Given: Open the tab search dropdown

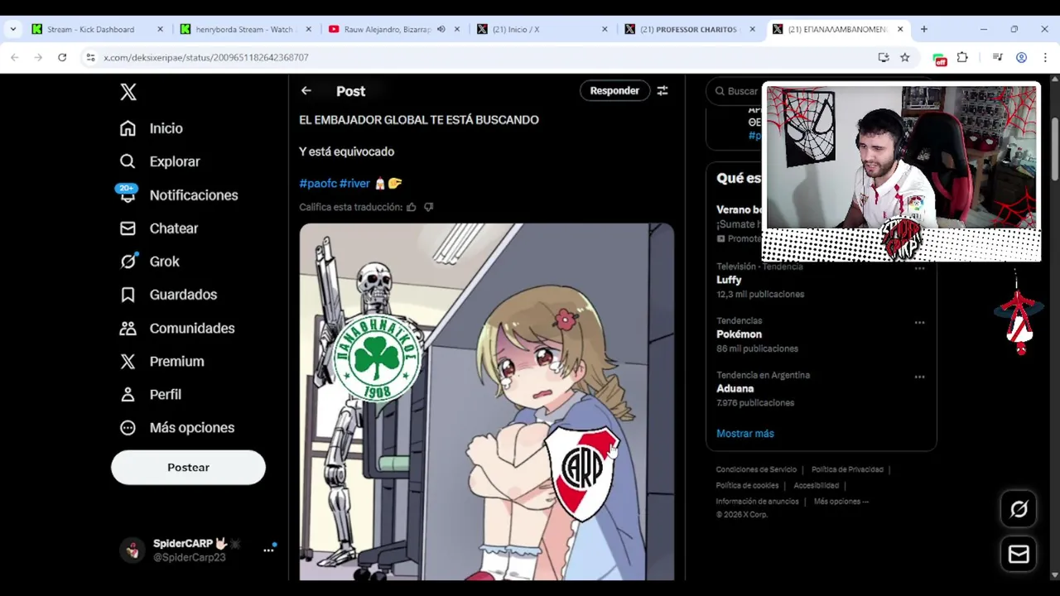Looking at the screenshot, I should pos(12,29).
